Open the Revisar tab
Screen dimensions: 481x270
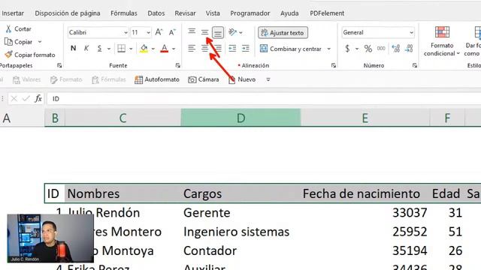[x=185, y=13]
